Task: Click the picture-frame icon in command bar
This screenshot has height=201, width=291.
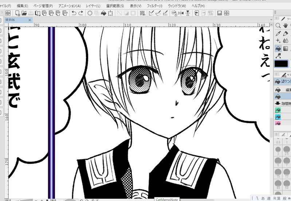Action: (220, 13)
